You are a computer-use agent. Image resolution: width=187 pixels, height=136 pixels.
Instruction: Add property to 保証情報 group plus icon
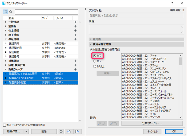pos(75,39)
